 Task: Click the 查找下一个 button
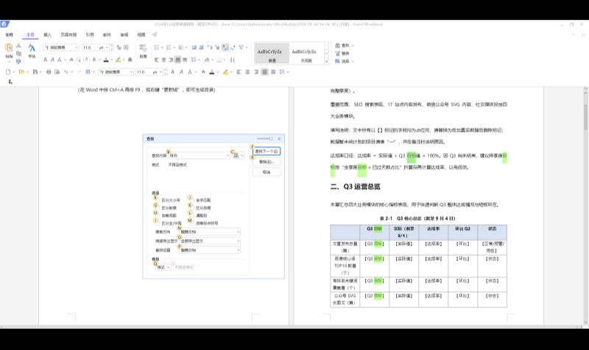(x=267, y=151)
